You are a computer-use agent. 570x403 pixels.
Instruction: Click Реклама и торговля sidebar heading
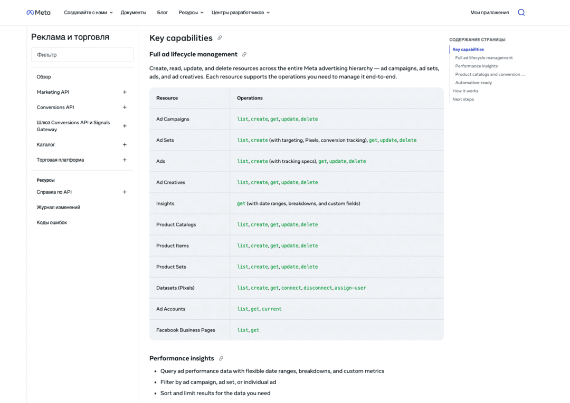tap(70, 37)
